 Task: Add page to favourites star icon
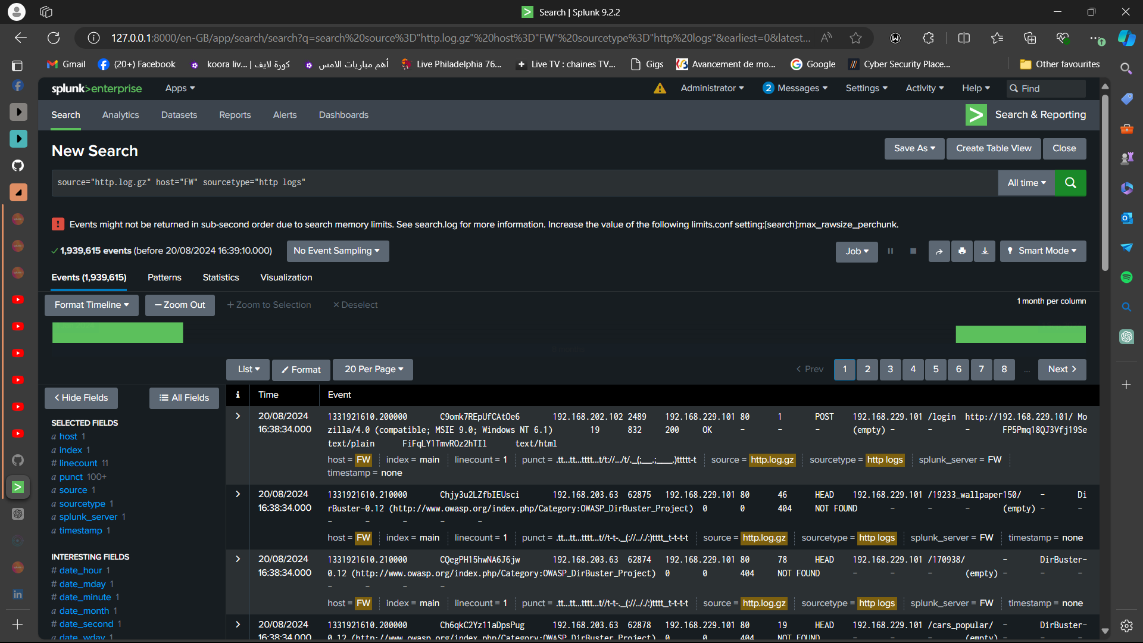(855, 38)
